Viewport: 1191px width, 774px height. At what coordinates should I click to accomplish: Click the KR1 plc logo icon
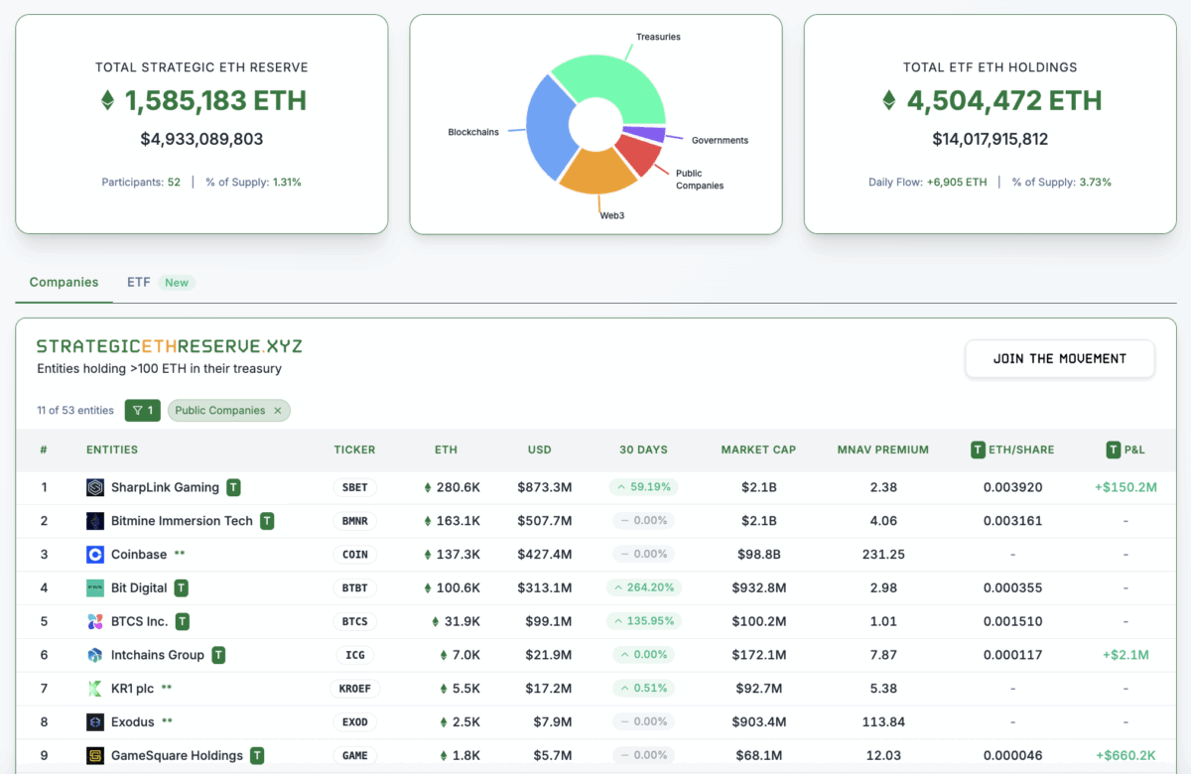[95, 689]
